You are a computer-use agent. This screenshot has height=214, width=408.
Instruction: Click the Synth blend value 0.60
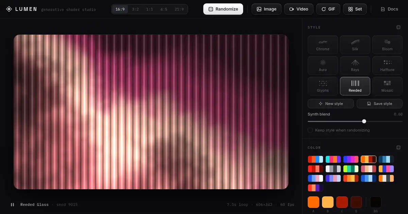398,114
